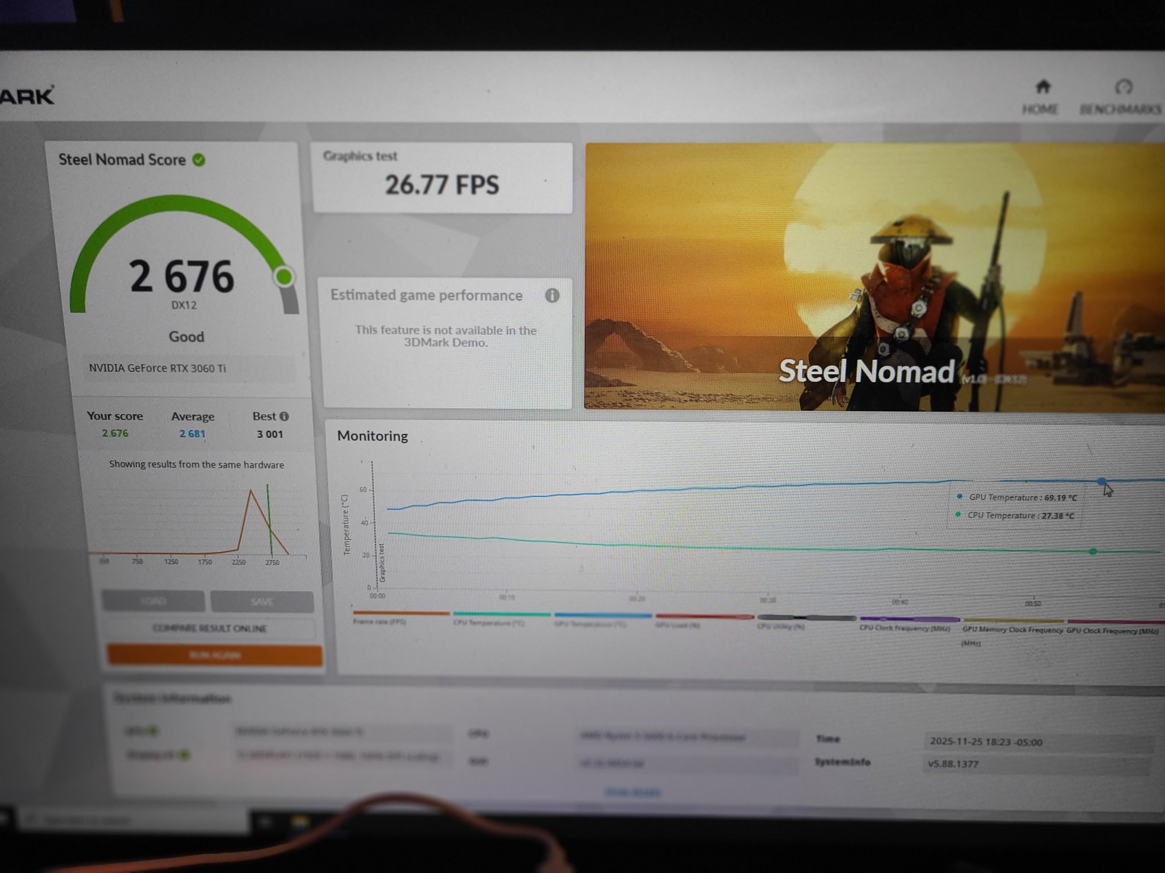Click the Load result button
This screenshot has height=873, width=1165.
[x=153, y=601]
